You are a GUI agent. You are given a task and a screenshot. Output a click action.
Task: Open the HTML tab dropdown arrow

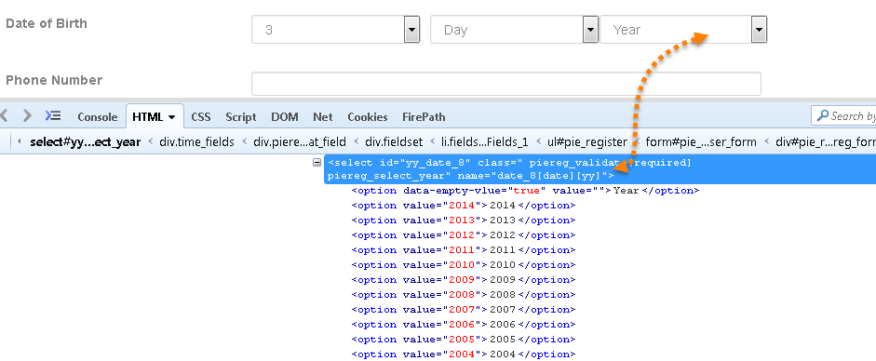click(x=171, y=117)
